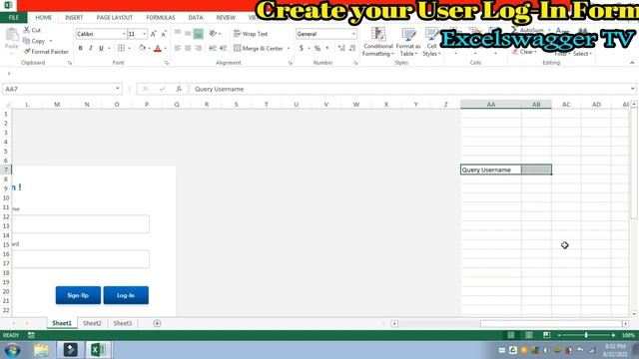Select the Sheet2 tab
The image size is (639, 359).
pyautogui.click(x=92, y=323)
